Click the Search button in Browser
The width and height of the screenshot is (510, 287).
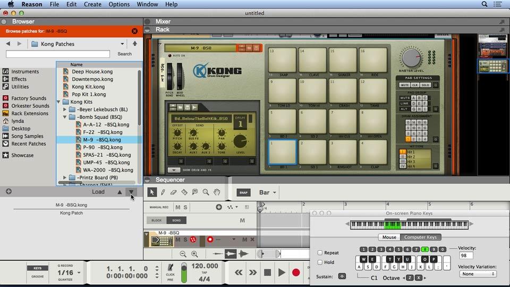coord(124,54)
